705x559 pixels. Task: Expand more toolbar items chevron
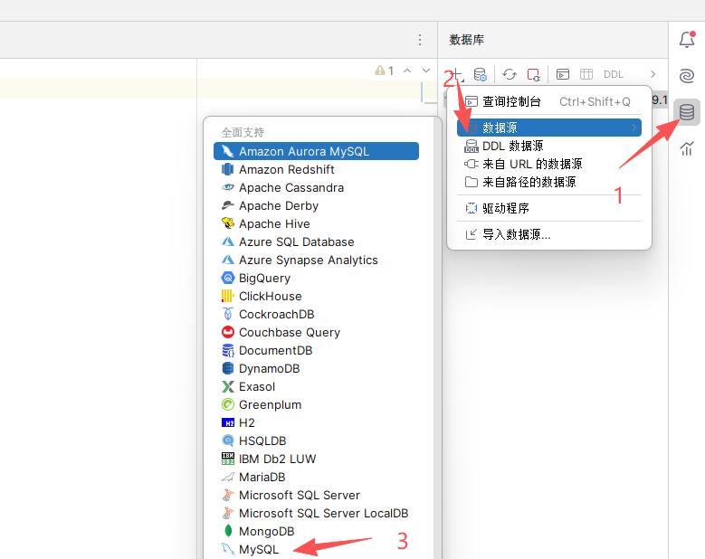pyautogui.click(x=653, y=74)
